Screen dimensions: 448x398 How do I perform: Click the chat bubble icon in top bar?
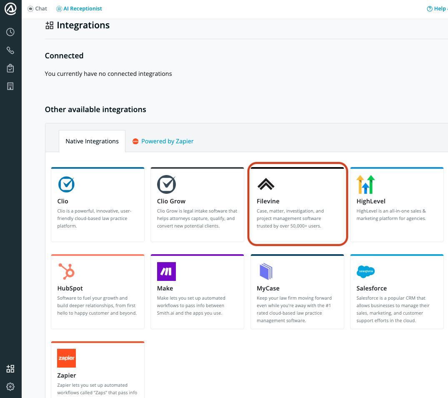coord(30,9)
